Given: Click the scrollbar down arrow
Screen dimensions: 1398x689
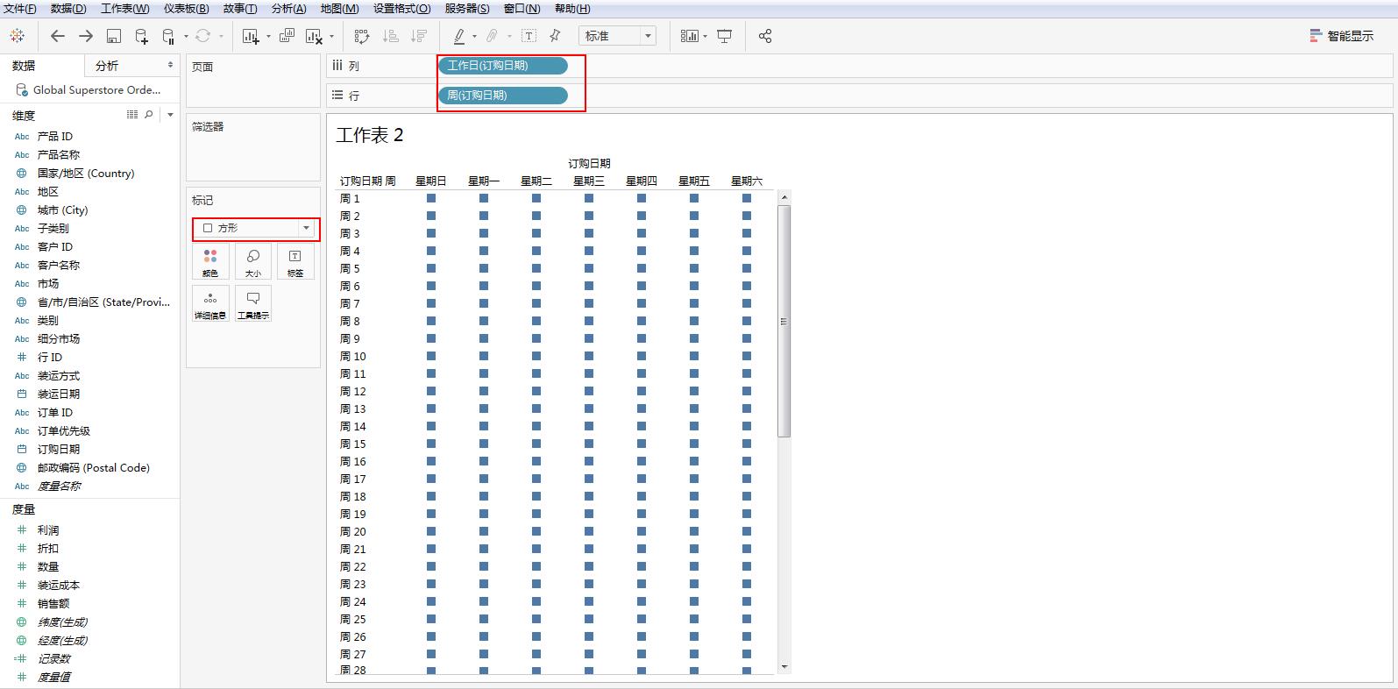Looking at the screenshot, I should pyautogui.click(x=784, y=668).
